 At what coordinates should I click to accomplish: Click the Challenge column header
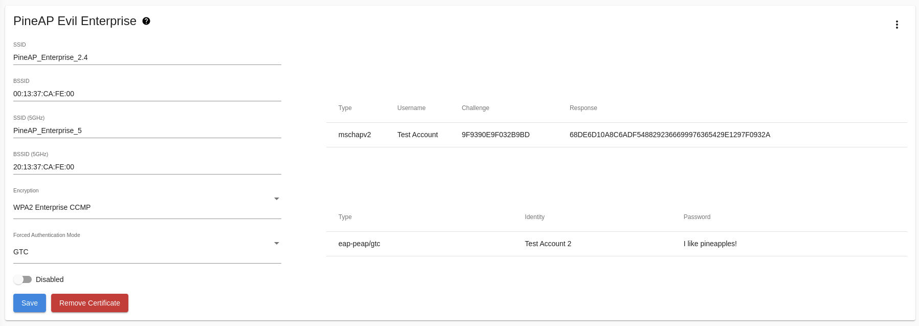point(476,108)
